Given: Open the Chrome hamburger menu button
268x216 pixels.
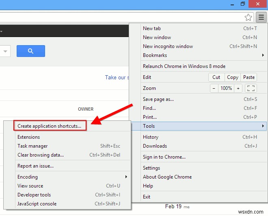Looking at the screenshot, I should click(261, 17).
